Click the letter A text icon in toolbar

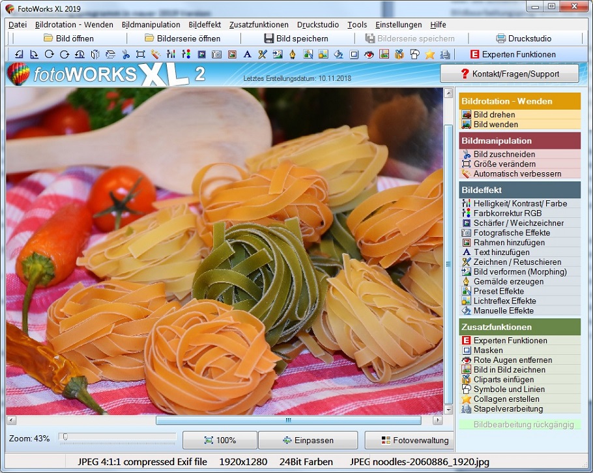pyautogui.click(x=247, y=55)
